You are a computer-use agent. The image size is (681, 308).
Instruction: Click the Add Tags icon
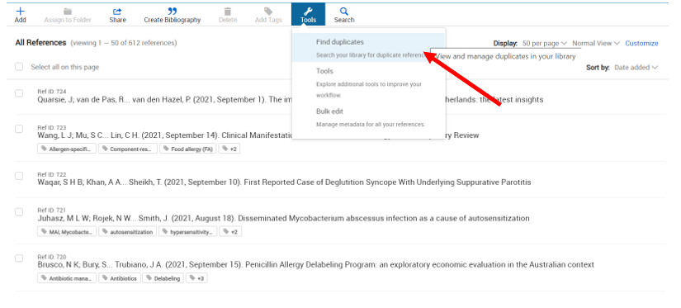point(268,12)
